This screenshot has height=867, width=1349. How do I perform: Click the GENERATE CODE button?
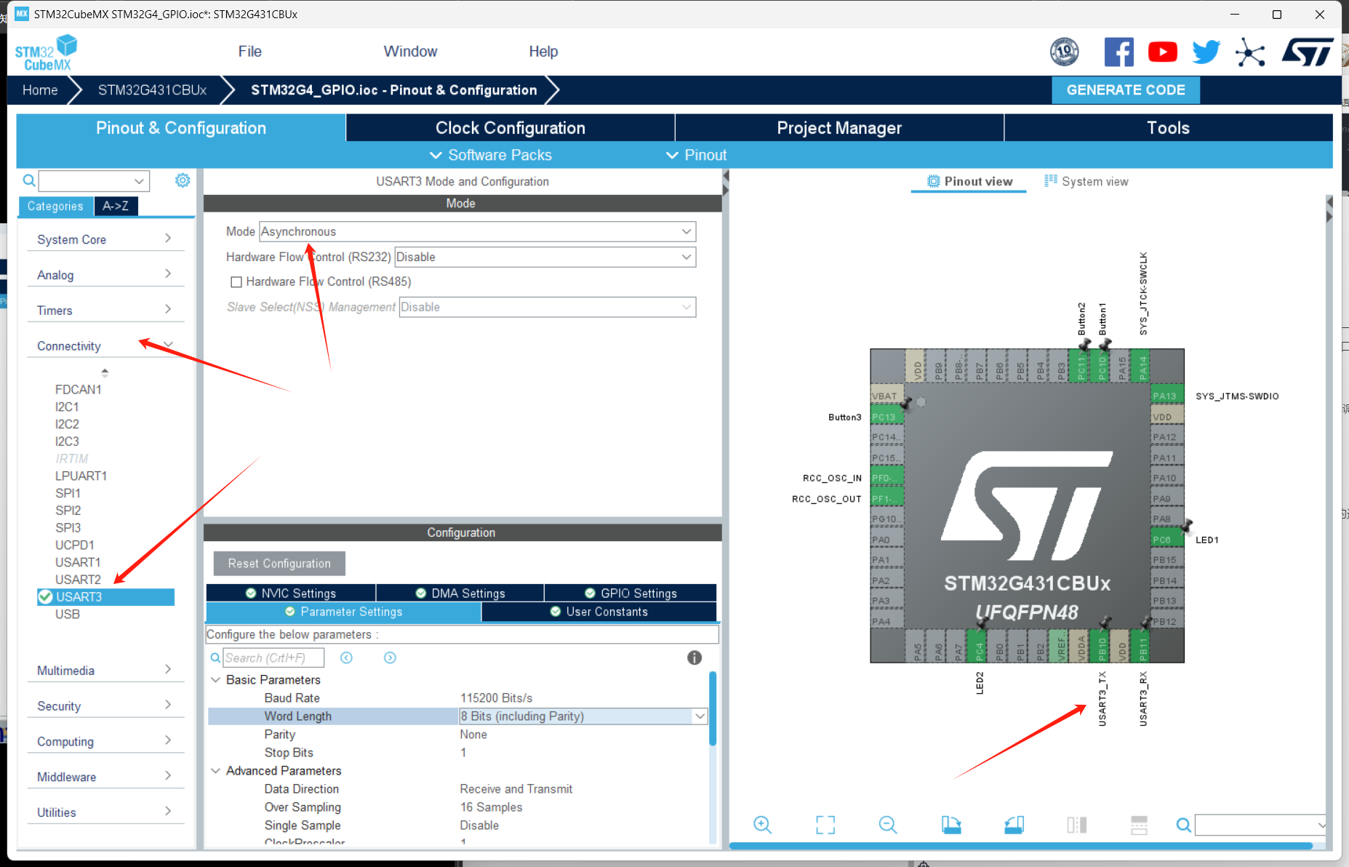(x=1126, y=90)
